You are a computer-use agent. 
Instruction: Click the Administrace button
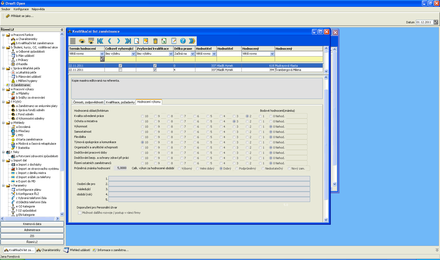pyautogui.click(x=32, y=230)
